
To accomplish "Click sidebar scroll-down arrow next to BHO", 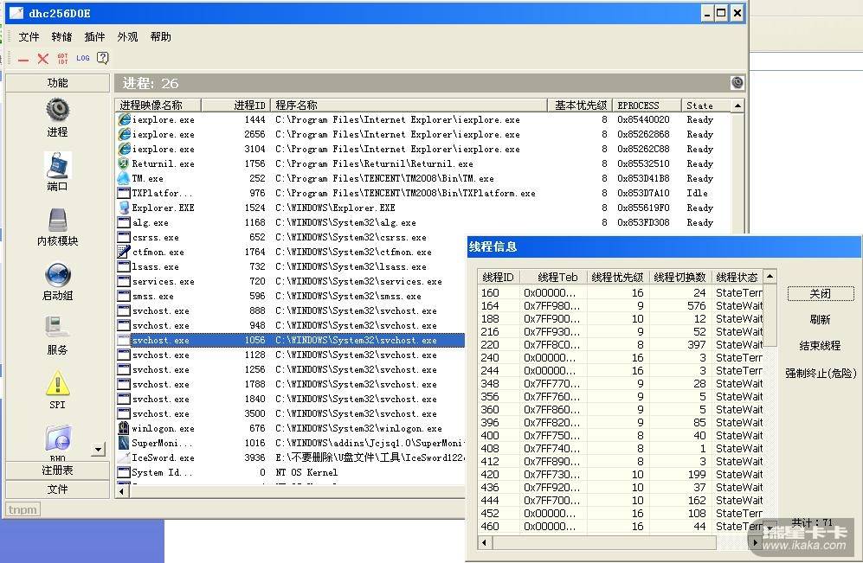I will [x=98, y=449].
